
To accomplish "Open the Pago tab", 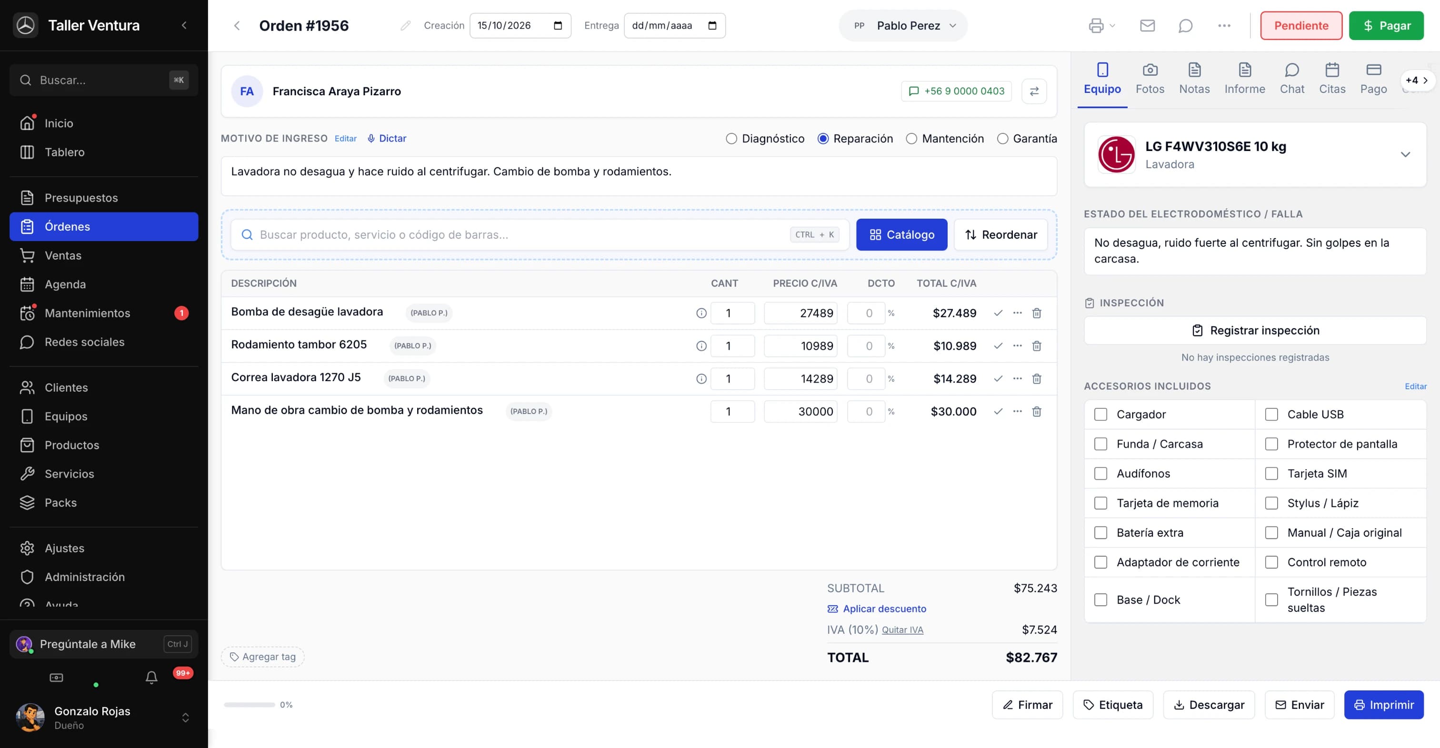I will (x=1373, y=79).
